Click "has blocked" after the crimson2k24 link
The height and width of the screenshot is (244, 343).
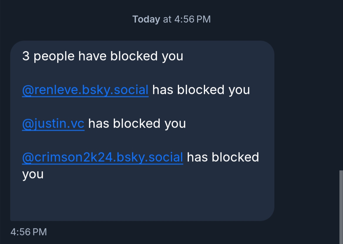pyautogui.click(x=223, y=157)
